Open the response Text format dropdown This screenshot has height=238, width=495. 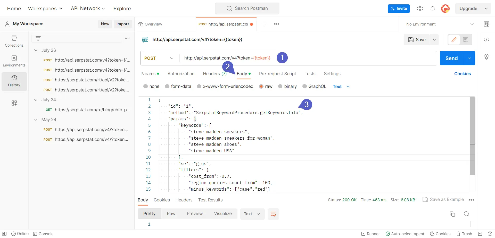252,214
